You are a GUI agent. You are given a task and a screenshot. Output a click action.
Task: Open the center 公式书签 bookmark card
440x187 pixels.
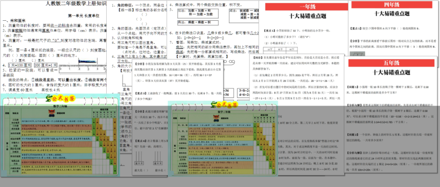[223, 138]
